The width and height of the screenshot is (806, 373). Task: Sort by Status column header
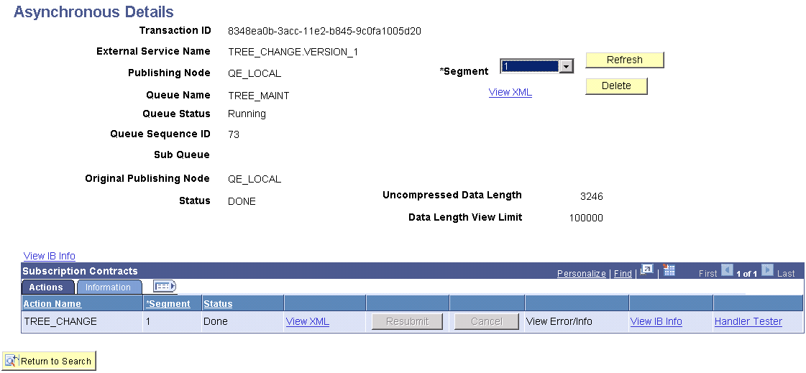(x=218, y=303)
